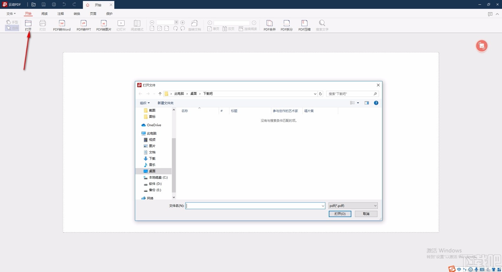The image size is (502, 272).
Task: Switch to the 开始 ribbon tab
Action: point(28,14)
